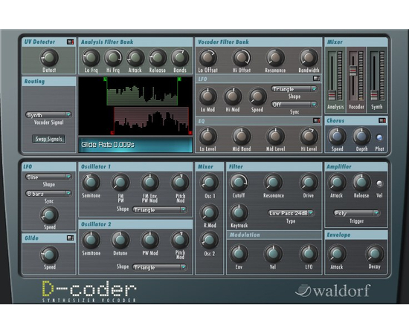Toggle the EQ section power switch
Image resolution: width=409 pixels, height=334 pixels.
coord(316,120)
